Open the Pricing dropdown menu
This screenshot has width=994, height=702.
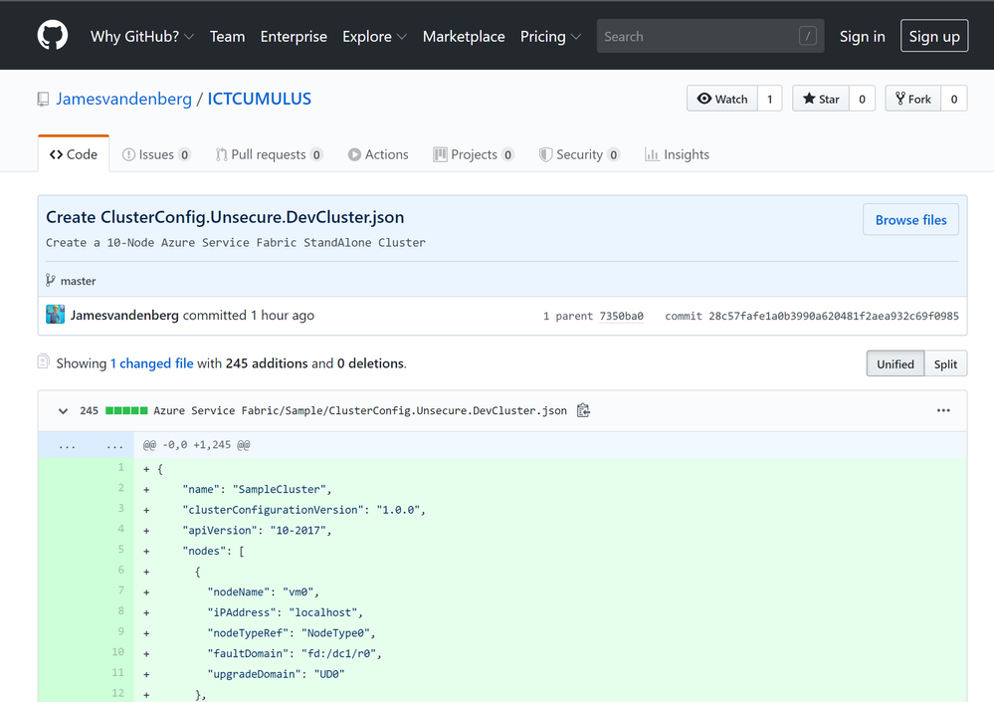click(x=549, y=36)
